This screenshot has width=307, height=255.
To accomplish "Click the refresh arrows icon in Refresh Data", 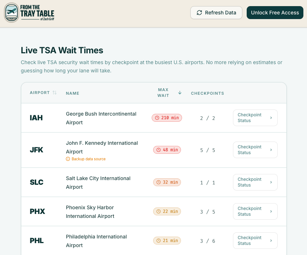I will click(x=199, y=13).
